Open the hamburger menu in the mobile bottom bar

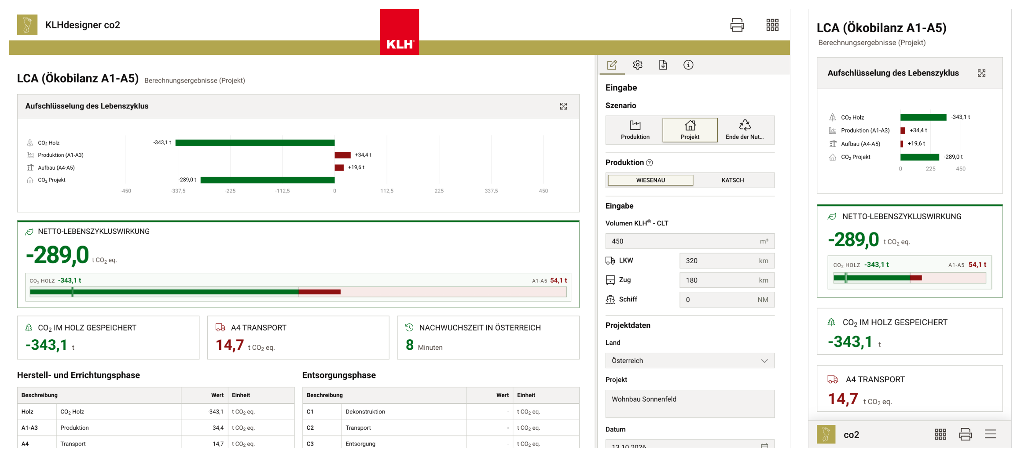(990, 435)
